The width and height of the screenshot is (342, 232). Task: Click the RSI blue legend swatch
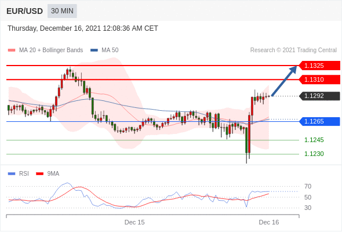tap(12, 174)
